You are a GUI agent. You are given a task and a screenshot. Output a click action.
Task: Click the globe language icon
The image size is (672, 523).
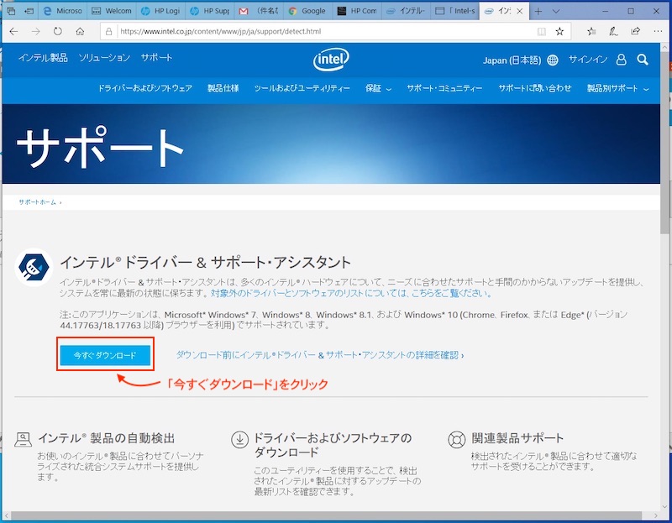(x=553, y=60)
